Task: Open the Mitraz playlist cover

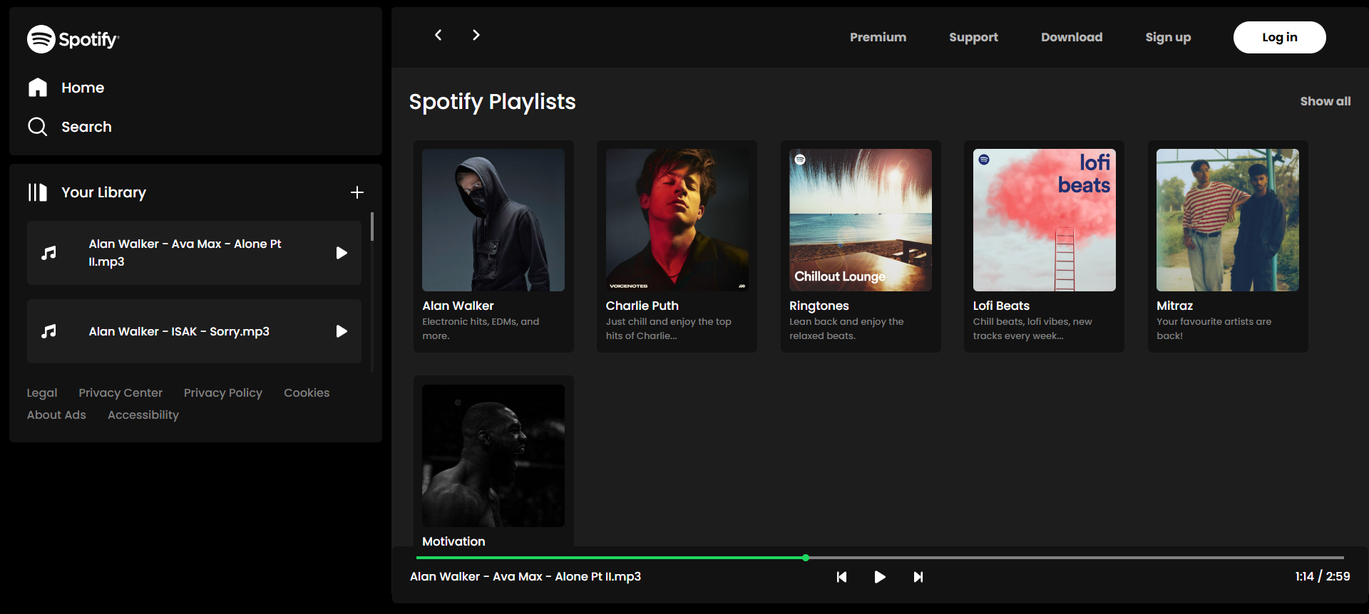Action: pos(1228,220)
